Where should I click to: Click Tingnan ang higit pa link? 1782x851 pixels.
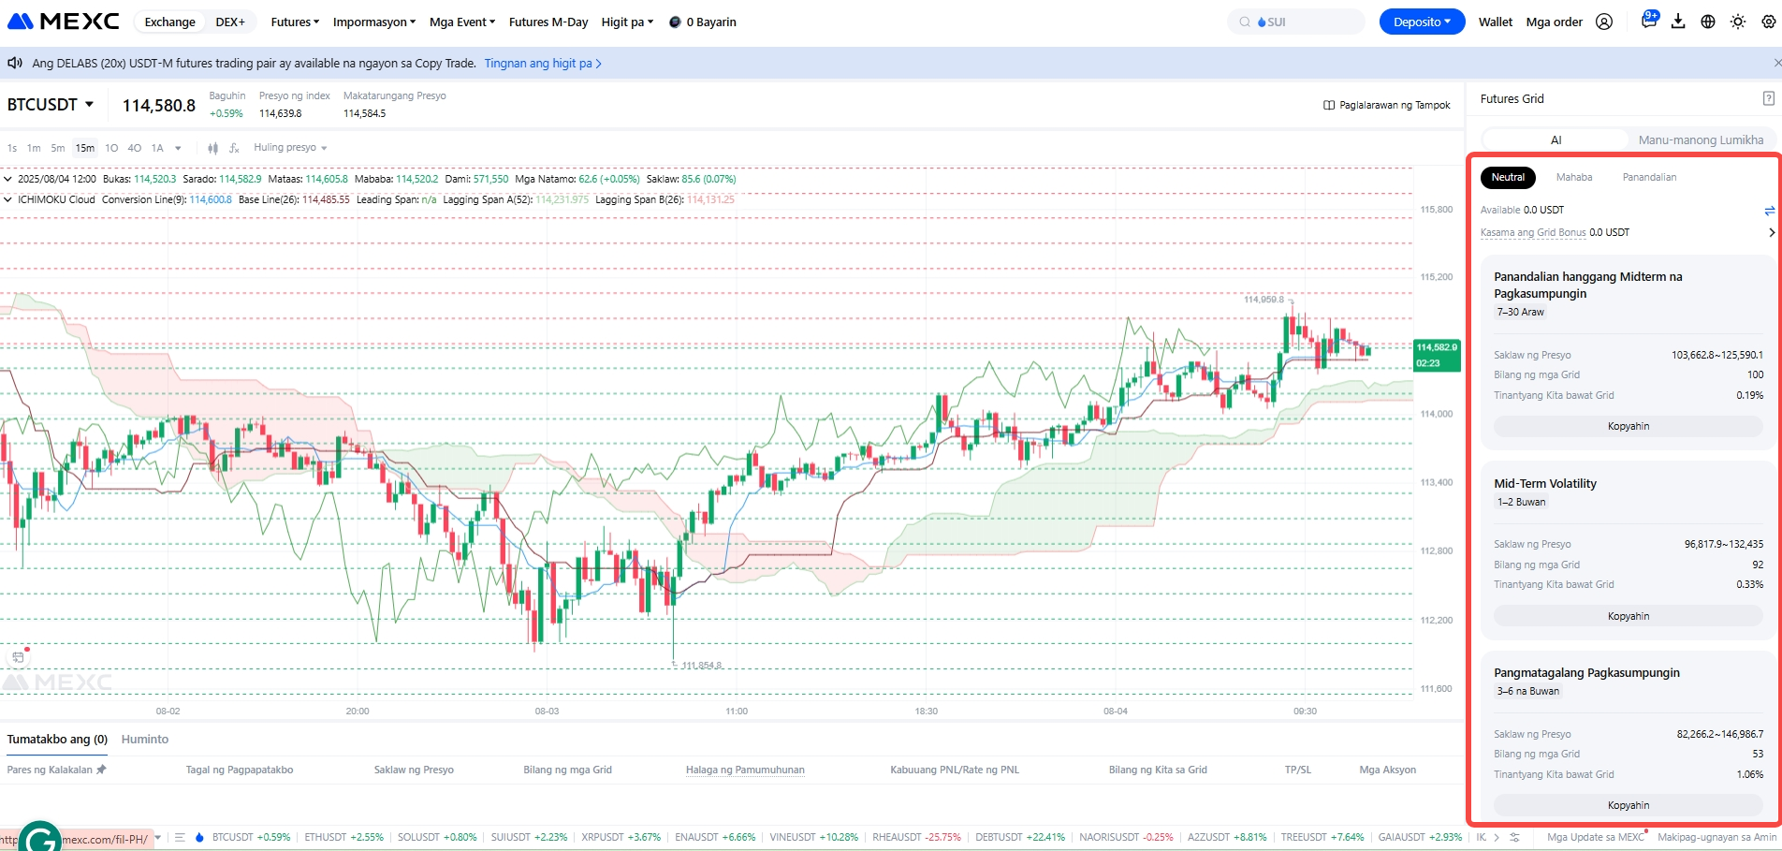[x=543, y=63]
